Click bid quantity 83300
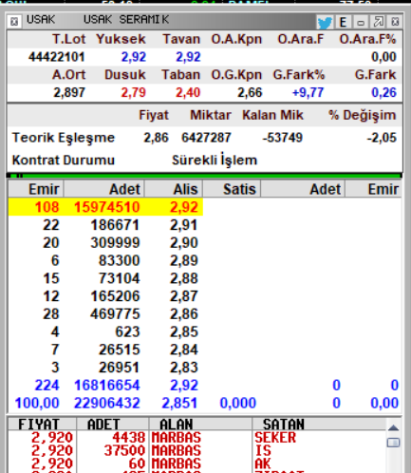This screenshot has height=473, width=411. pos(119,260)
